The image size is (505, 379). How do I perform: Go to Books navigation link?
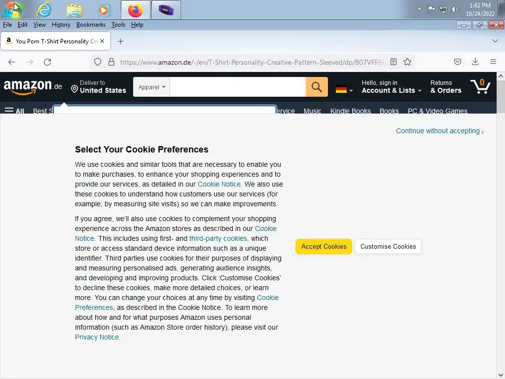tap(389, 111)
